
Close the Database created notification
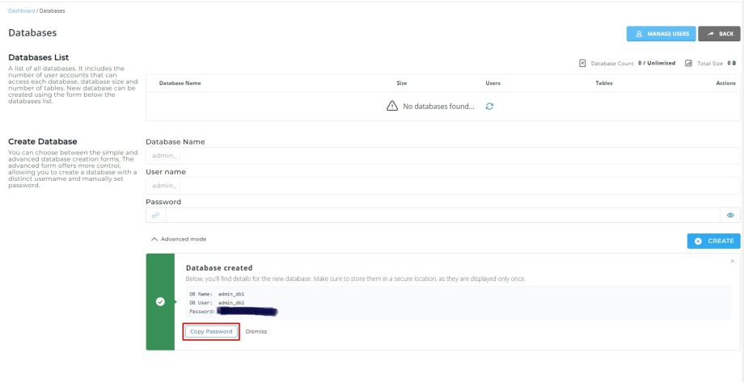click(732, 261)
